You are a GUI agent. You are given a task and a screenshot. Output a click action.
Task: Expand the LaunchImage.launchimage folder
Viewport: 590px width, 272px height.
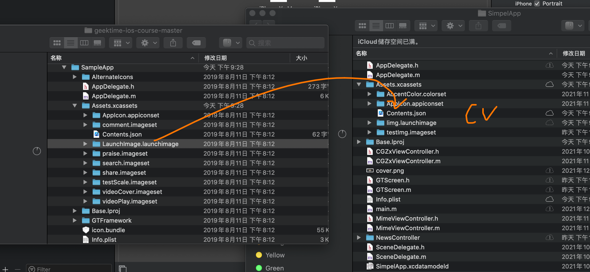(85, 144)
